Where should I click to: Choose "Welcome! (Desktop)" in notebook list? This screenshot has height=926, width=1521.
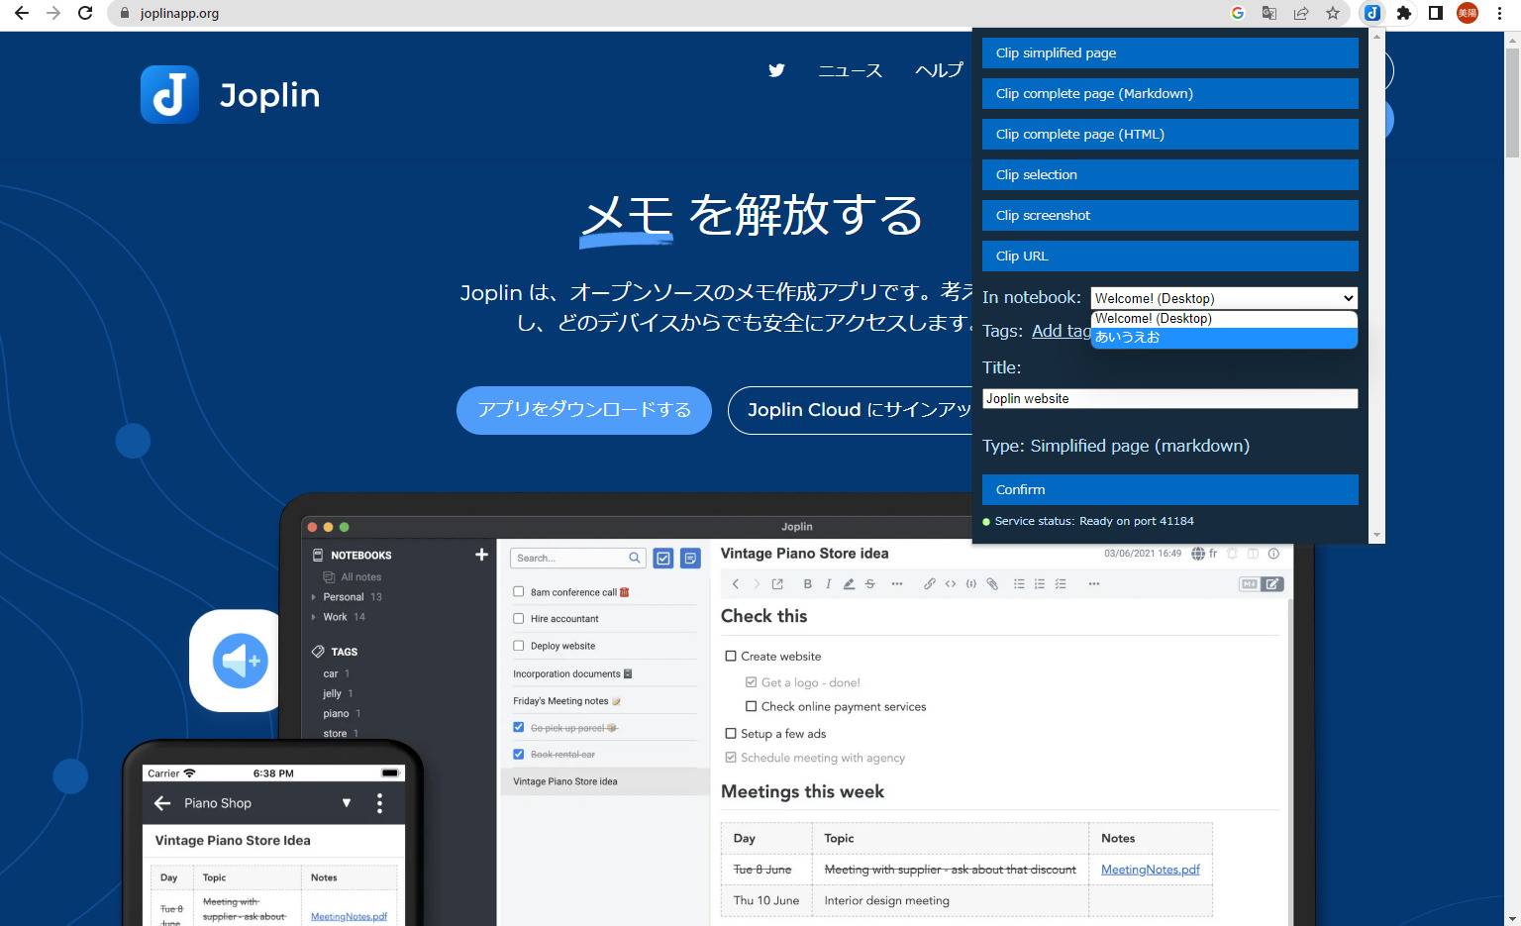coord(1223,319)
